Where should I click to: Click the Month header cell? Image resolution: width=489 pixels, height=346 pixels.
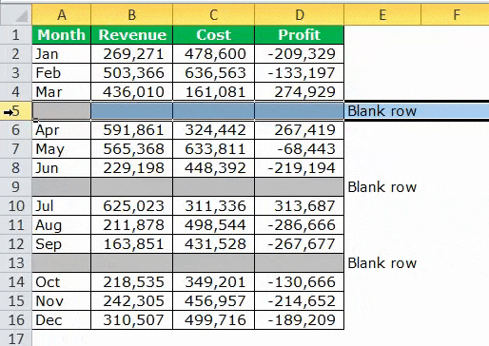[61, 35]
